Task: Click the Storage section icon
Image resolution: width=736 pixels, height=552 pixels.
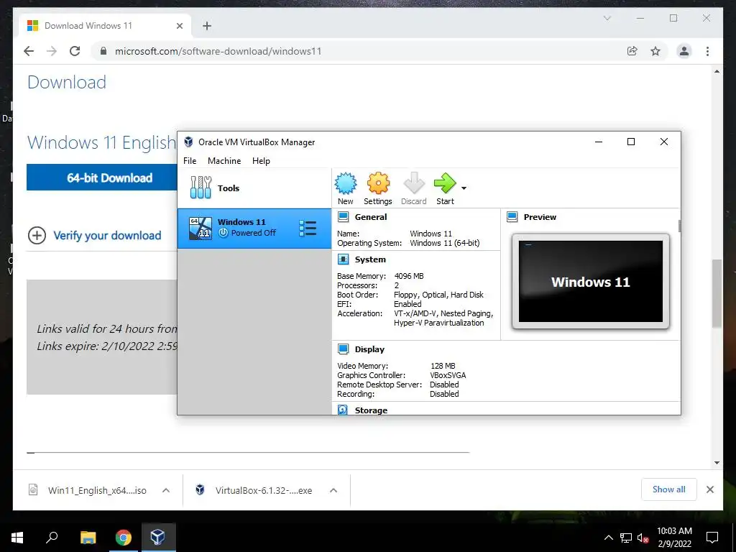Action: pyautogui.click(x=343, y=410)
